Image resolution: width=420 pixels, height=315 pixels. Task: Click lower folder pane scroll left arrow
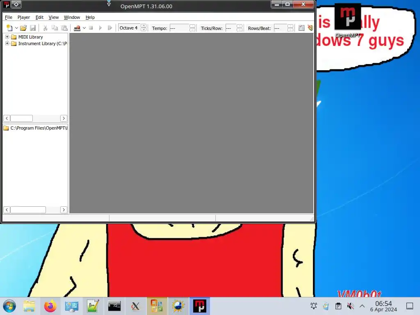(x=7, y=210)
